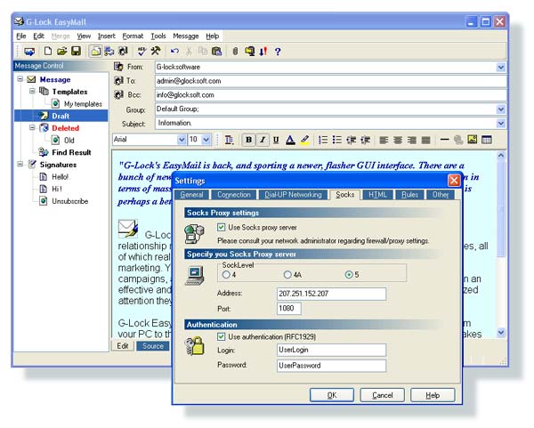Screen dimensions: 534x428
Task: Click the To address book icon
Action: 118,81
